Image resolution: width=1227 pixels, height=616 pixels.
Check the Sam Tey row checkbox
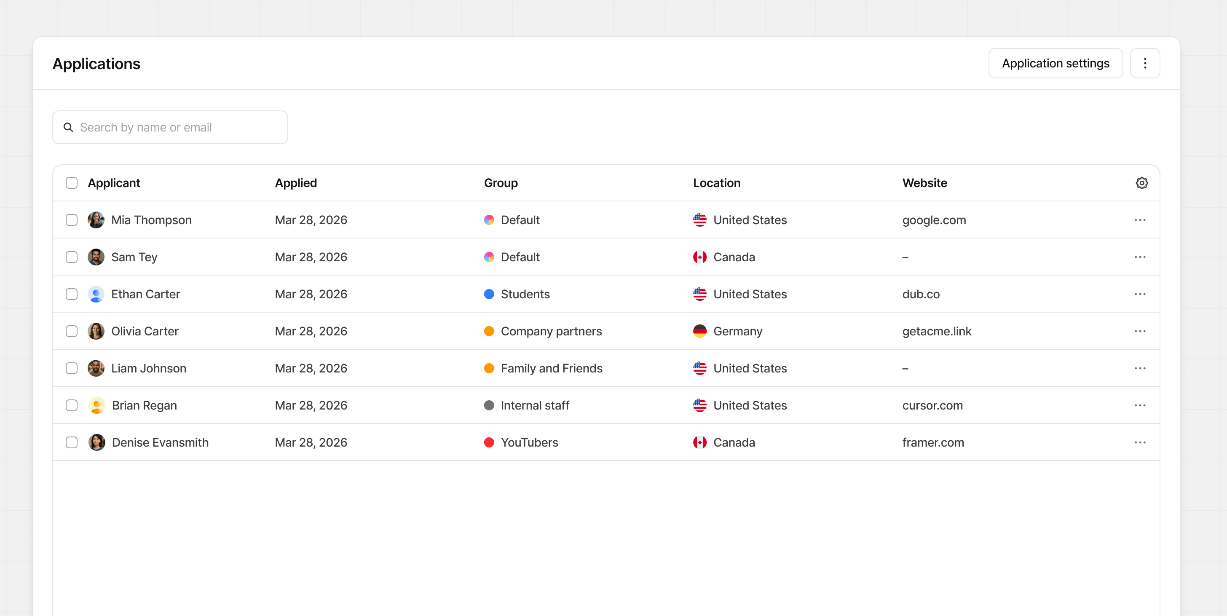pyautogui.click(x=72, y=257)
